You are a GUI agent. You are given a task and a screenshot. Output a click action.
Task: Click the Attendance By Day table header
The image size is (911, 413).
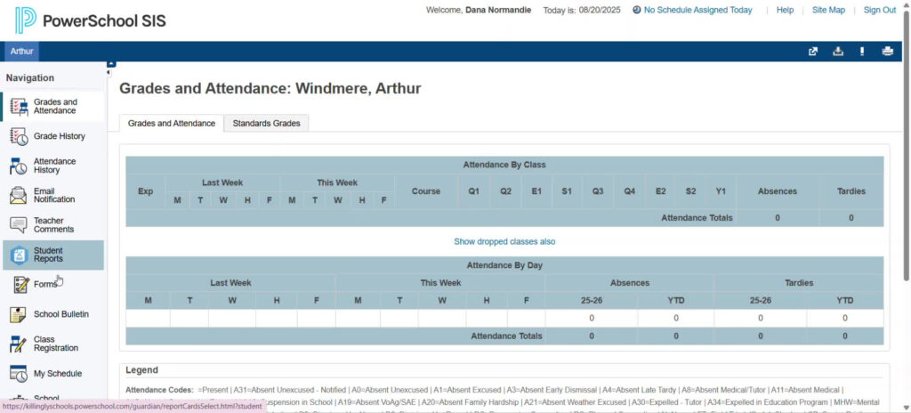point(504,265)
